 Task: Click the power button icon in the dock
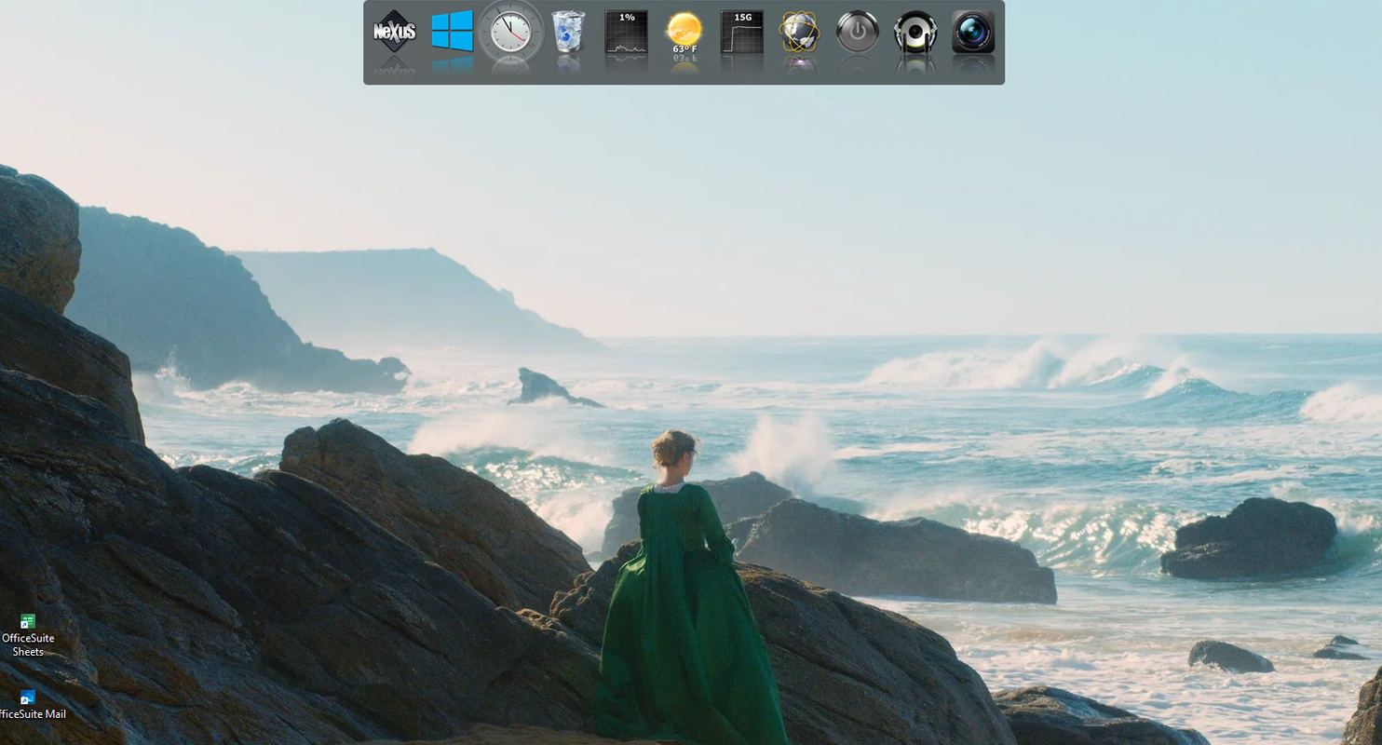(858, 32)
